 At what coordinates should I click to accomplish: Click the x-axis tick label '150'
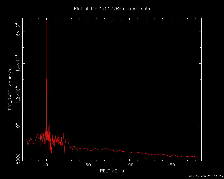click(x=171, y=165)
